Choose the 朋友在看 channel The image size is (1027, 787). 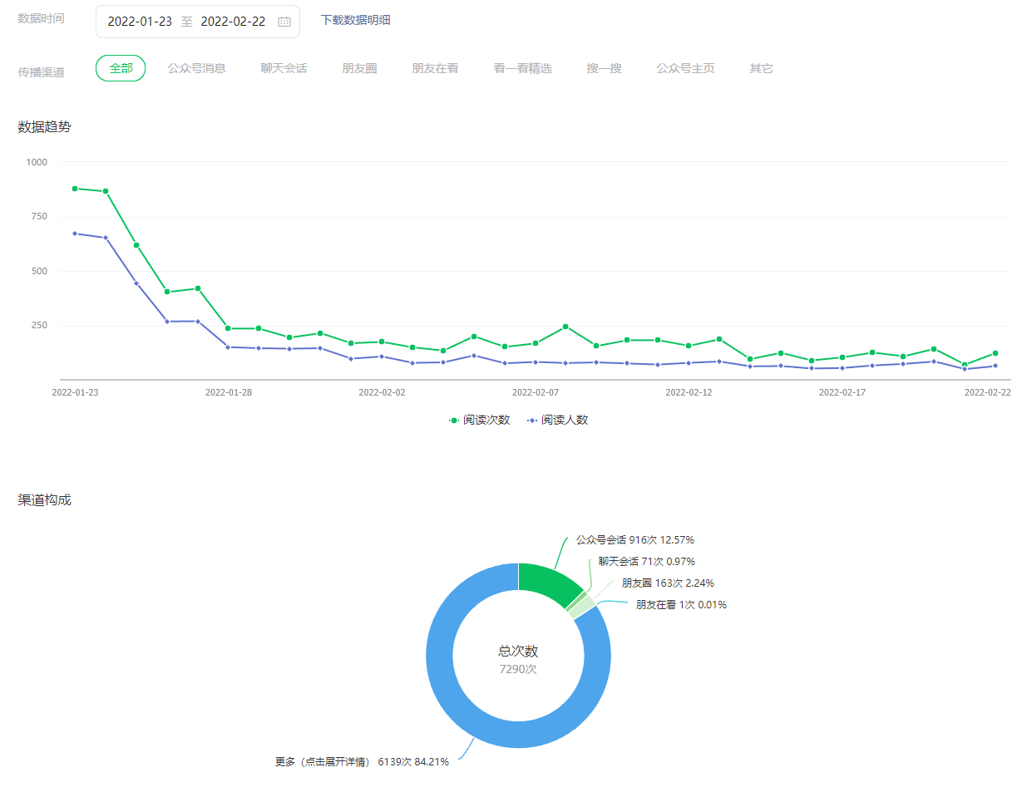[435, 68]
